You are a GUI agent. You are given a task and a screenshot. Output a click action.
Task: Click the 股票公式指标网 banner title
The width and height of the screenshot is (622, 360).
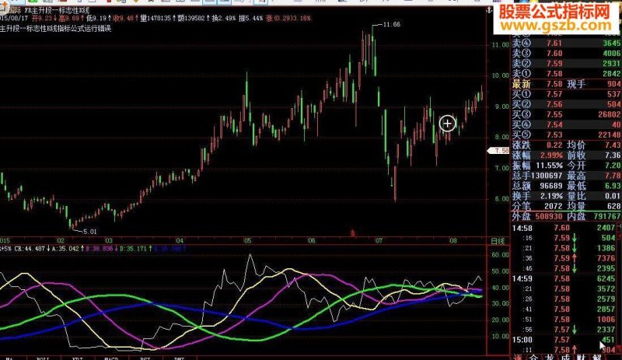point(554,12)
